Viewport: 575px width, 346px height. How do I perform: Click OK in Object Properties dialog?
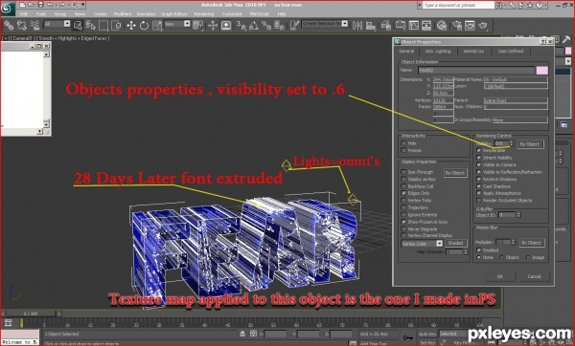click(500, 276)
